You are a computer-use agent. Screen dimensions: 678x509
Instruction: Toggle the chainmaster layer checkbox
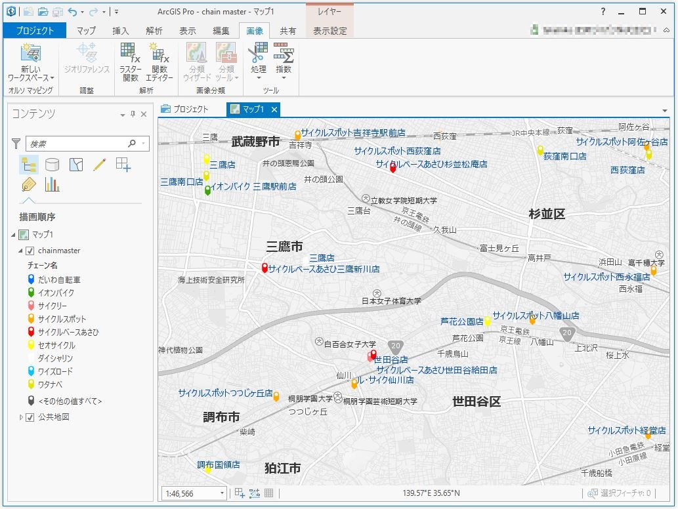[30, 251]
